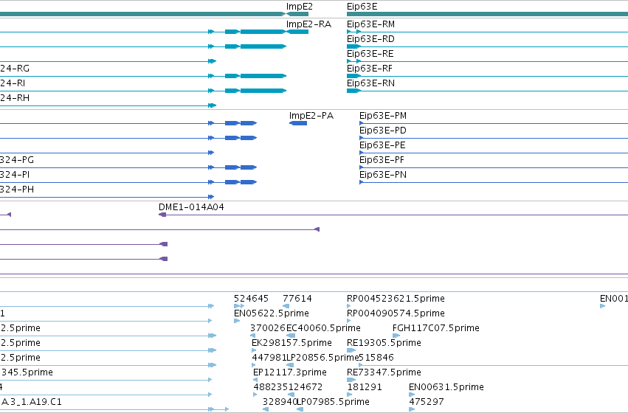Click the ImpE2 gene bar glyph
628x413 pixels.
point(297,14)
